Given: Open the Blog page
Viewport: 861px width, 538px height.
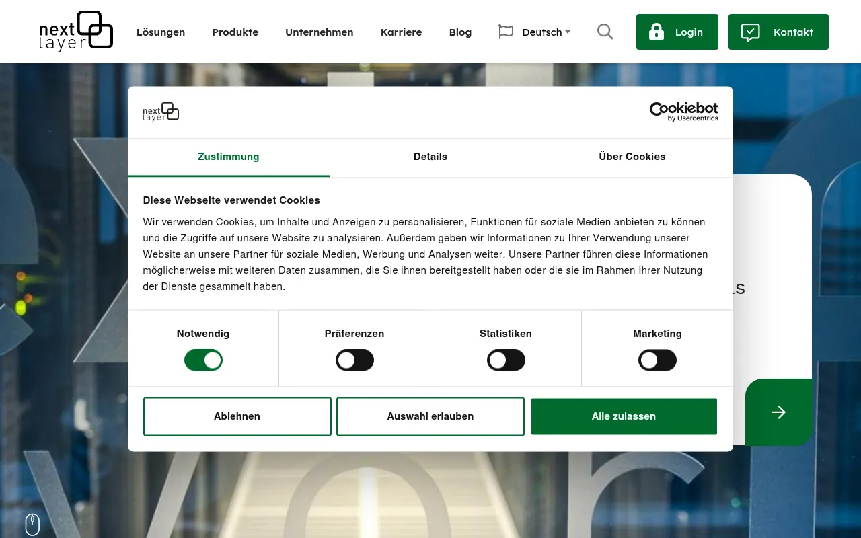Looking at the screenshot, I should [460, 32].
